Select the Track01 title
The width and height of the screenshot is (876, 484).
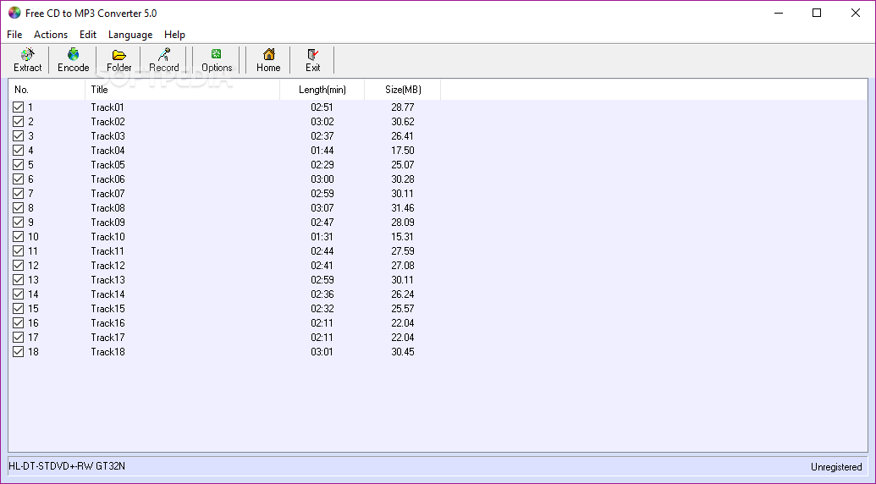click(x=107, y=107)
